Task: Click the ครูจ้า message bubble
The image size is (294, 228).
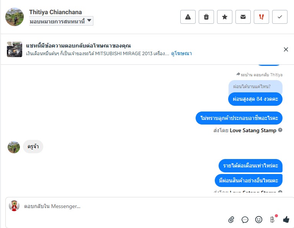Action: (33, 147)
